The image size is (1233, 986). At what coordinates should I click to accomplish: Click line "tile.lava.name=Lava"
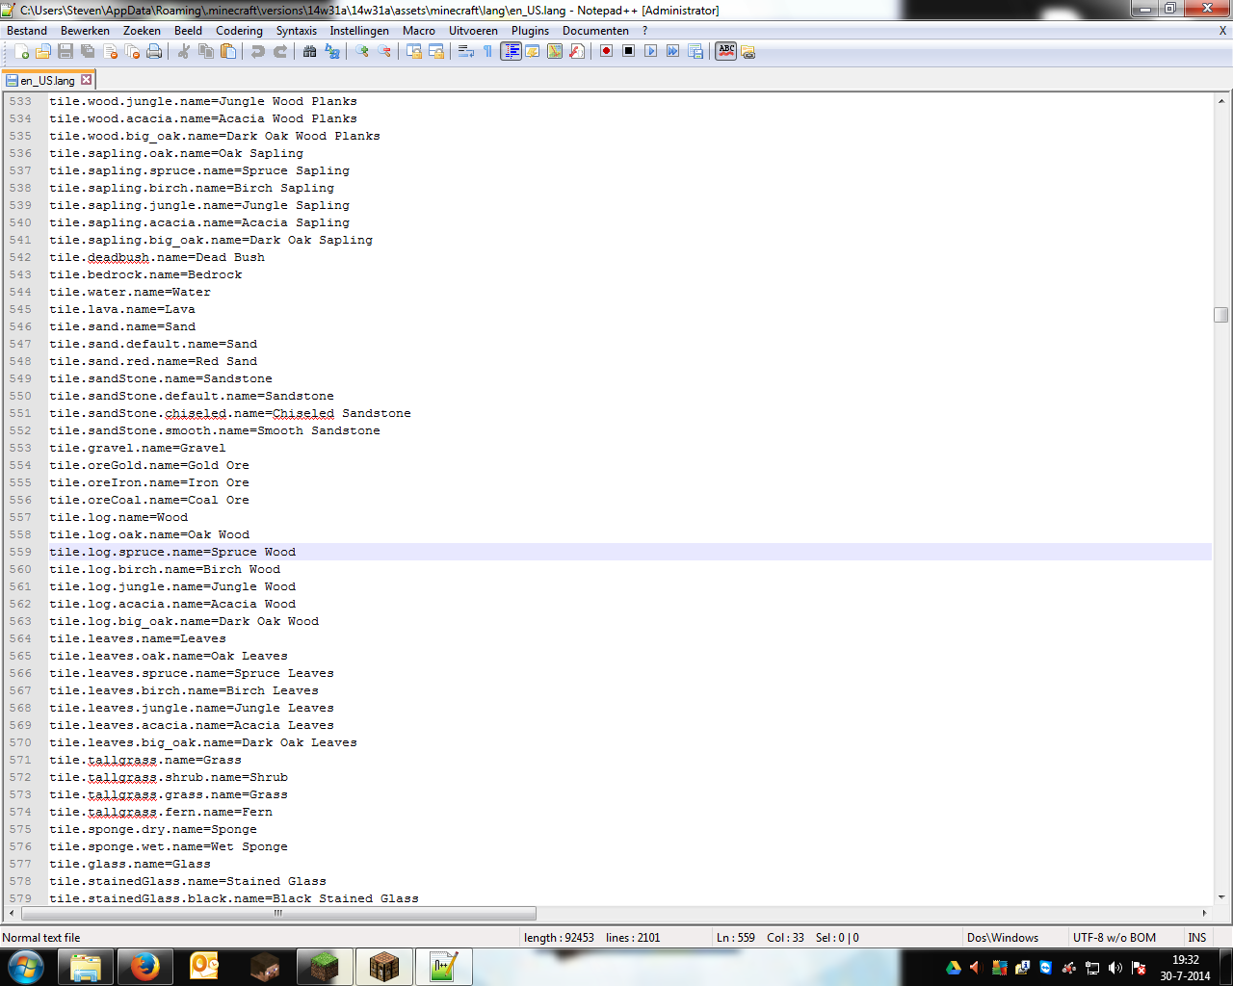click(x=122, y=309)
